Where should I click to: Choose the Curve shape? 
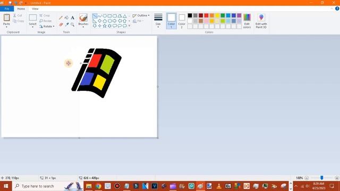pyautogui.click(x=100, y=16)
